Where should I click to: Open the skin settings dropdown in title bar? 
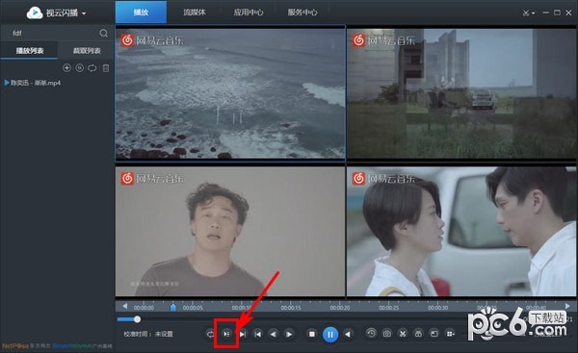(529, 13)
